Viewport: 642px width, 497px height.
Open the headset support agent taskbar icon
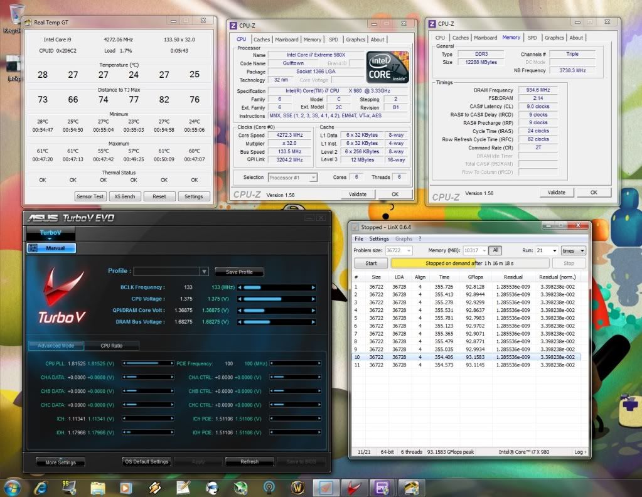coord(211,488)
